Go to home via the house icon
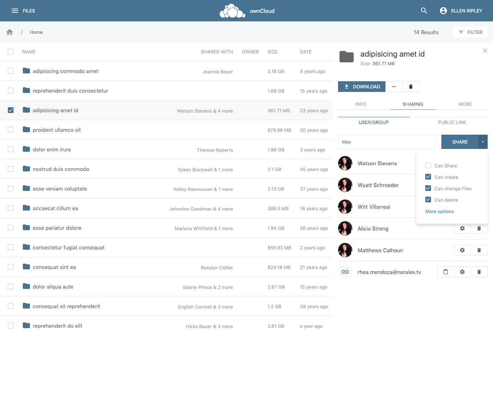The image size is (493, 404). coord(10,32)
